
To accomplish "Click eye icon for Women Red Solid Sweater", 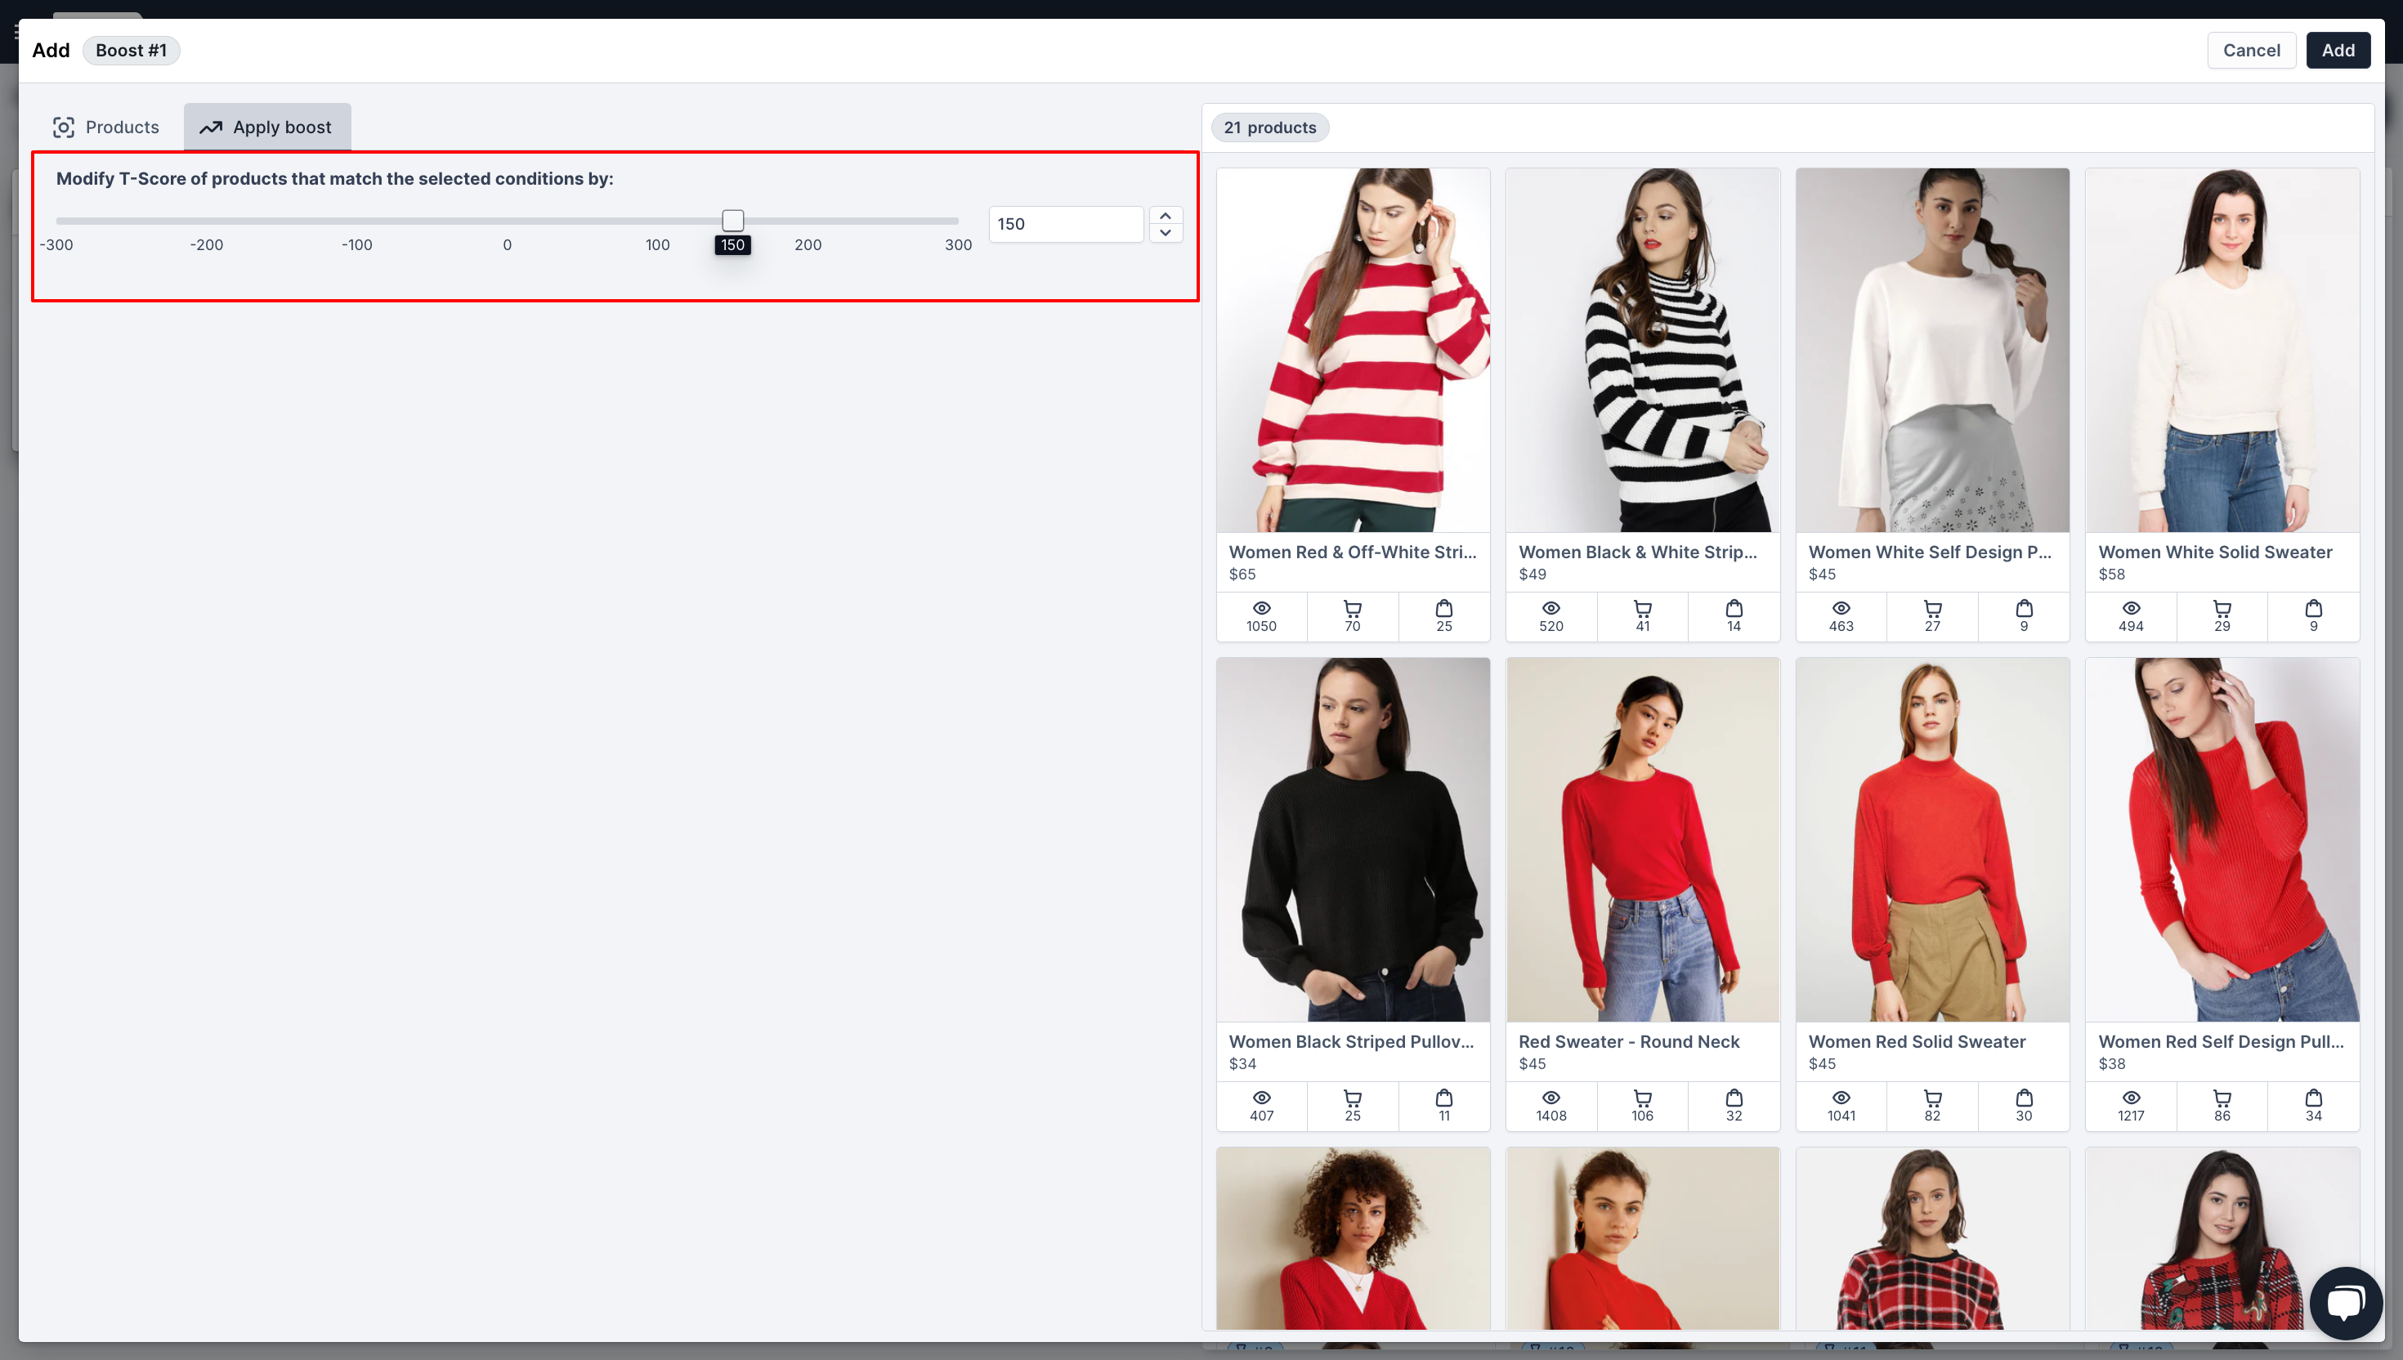I will (1841, 1098).
